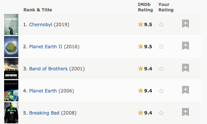The height and width of the screenshot is (124, 207).
Task: Open the Breaking Bad title link
Action: click(x=44, y=113)
